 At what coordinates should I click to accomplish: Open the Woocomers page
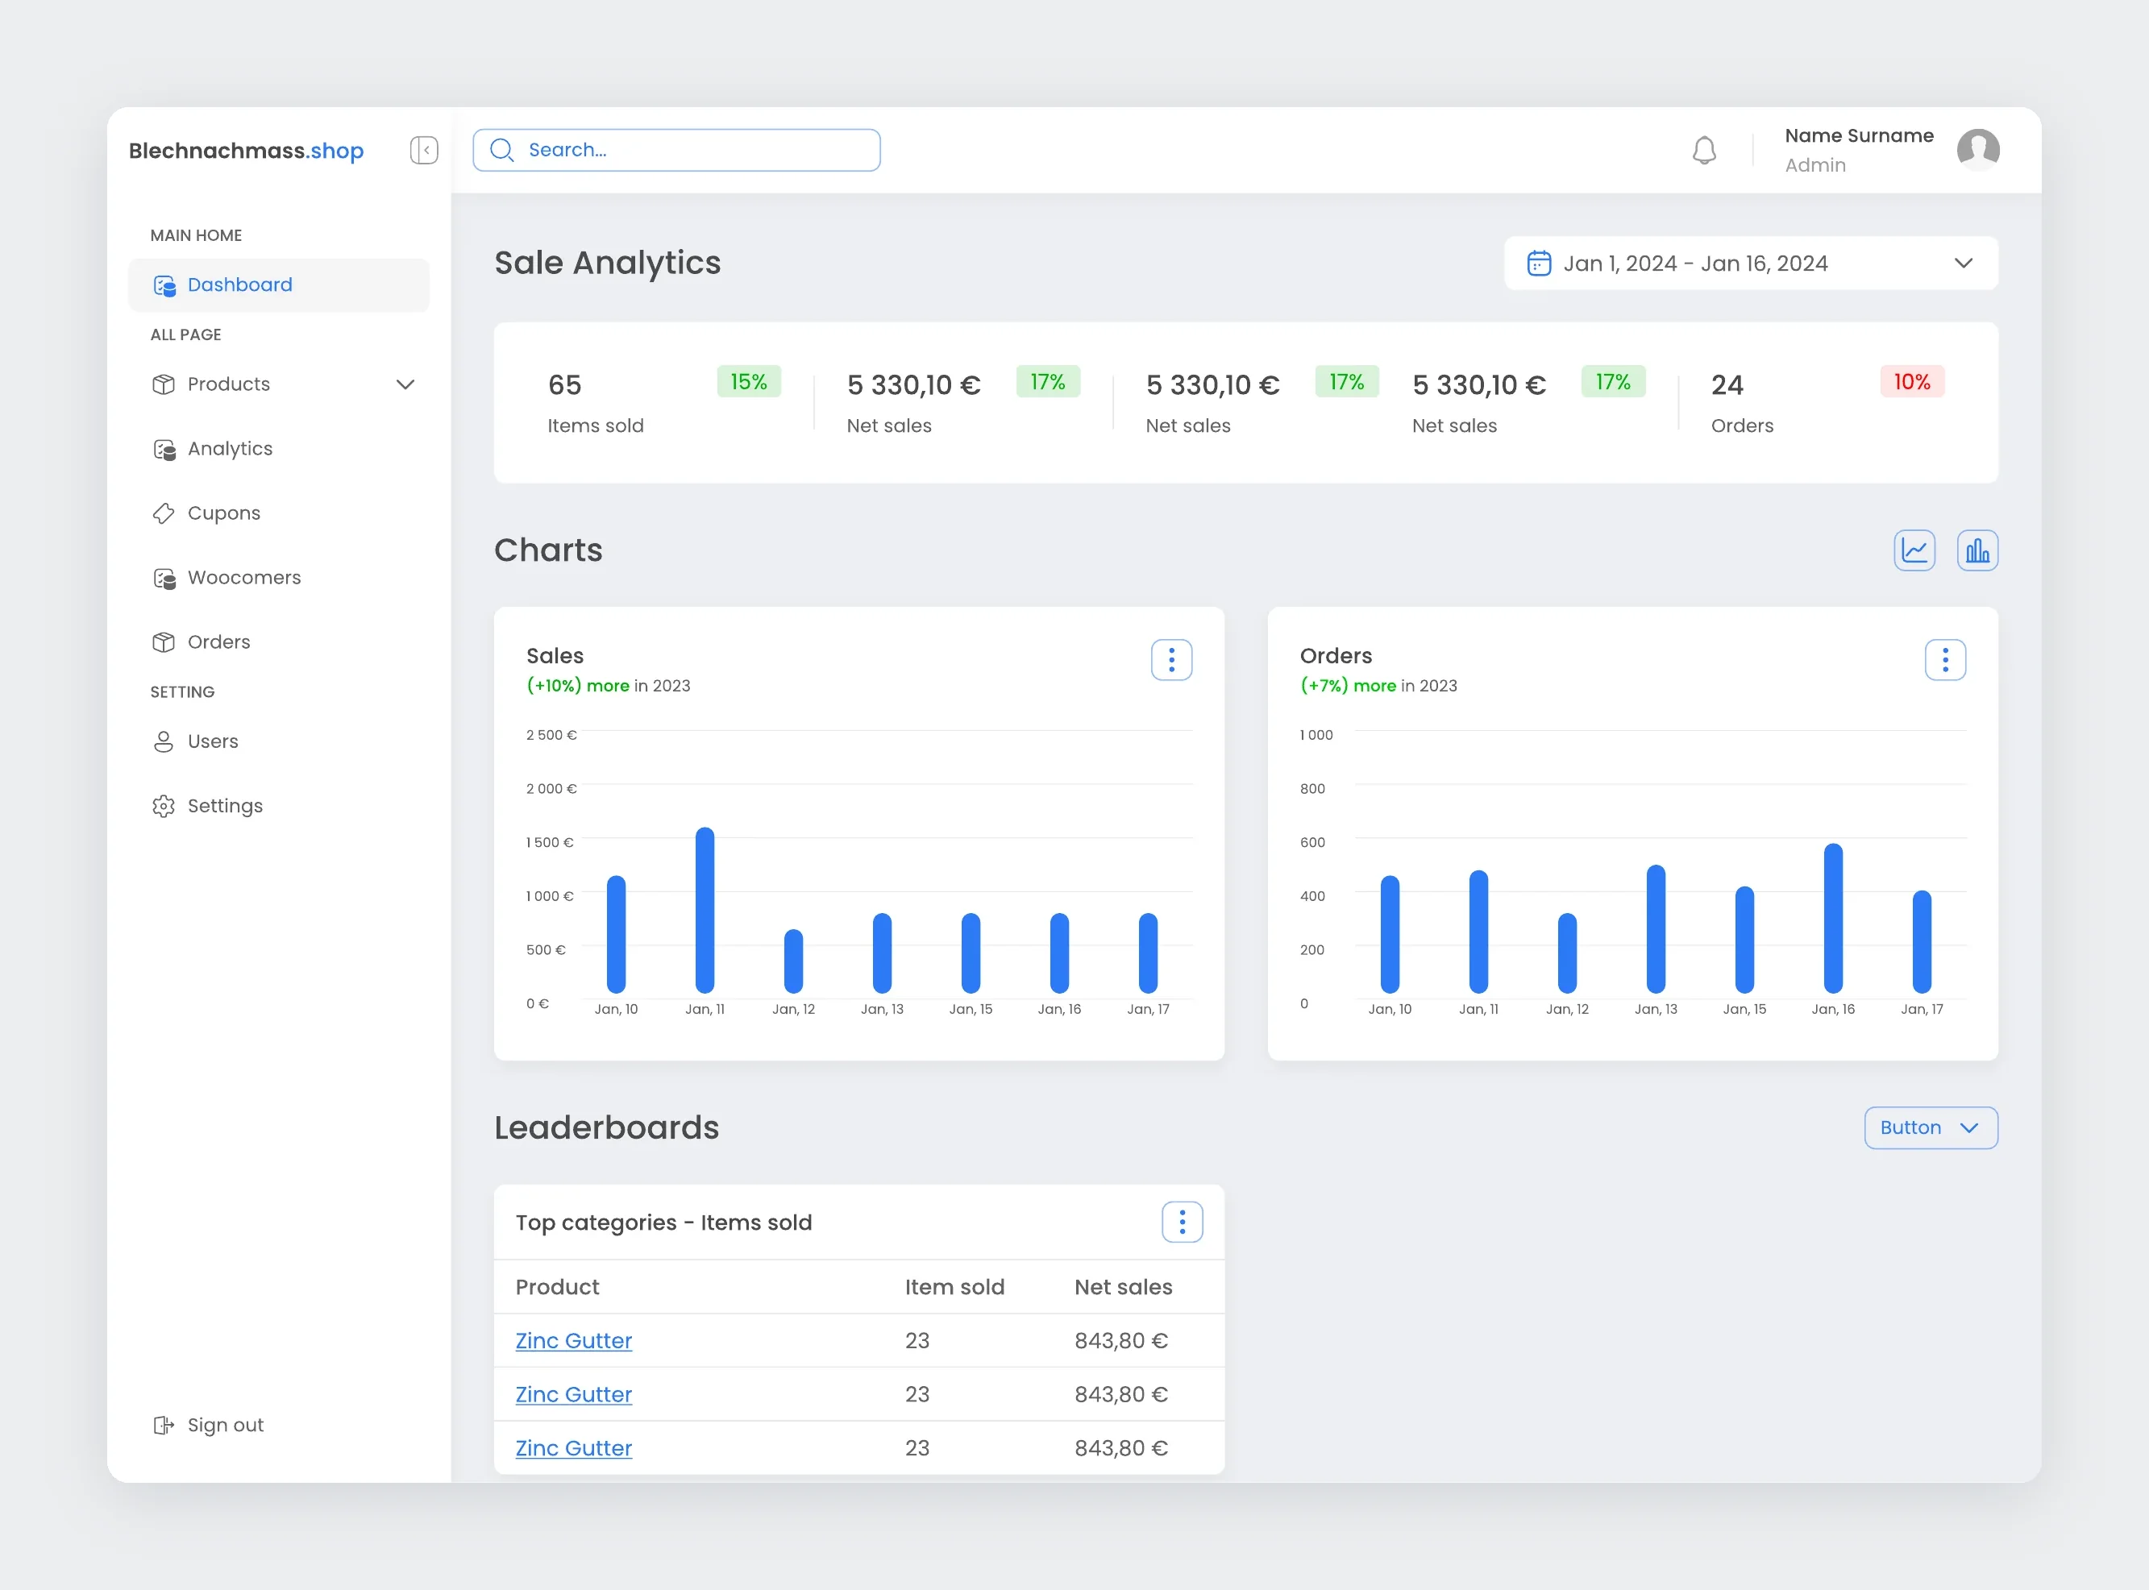[x=279, y=578]
